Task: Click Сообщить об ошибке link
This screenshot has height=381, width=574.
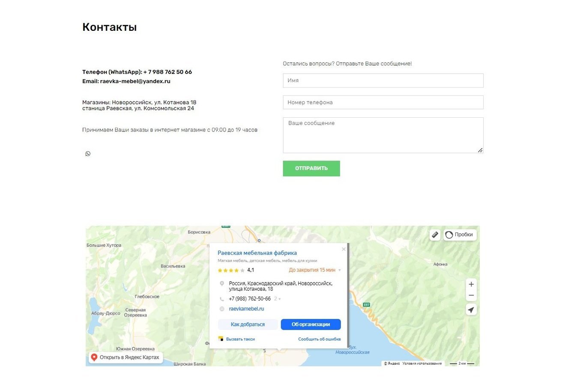Action: click(320, 339)
